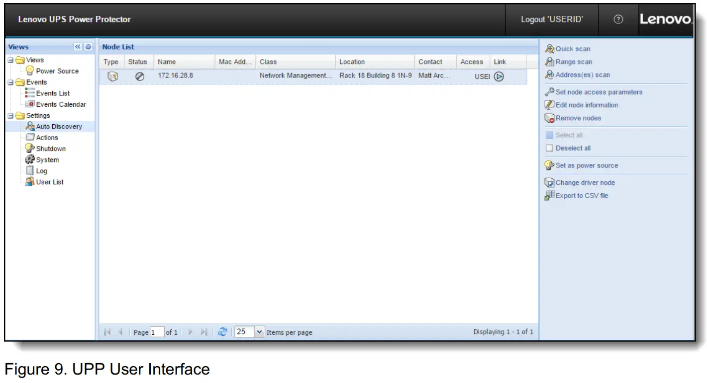
Task: Click the Remove nodes link
Action: pos(579,118)
